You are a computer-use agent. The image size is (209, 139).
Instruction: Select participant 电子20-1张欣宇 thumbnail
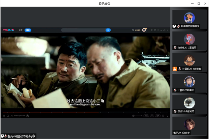tap(190, 125)
